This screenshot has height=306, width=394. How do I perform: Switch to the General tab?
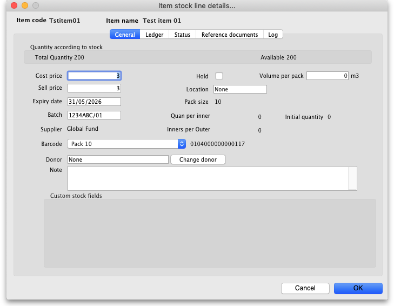(x=125, y=35)
